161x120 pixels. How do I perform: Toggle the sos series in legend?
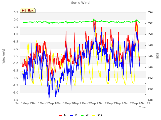[97, 115]
